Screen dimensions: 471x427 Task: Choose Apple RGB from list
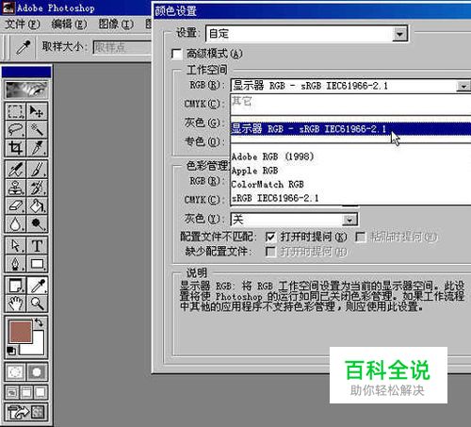[350, 171]
